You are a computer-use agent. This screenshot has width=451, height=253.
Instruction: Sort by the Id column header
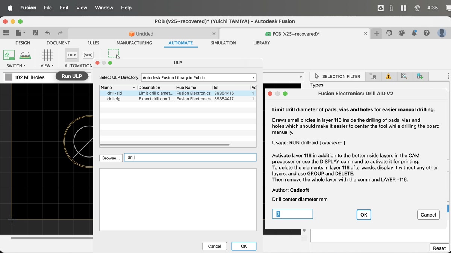[232, 88]
